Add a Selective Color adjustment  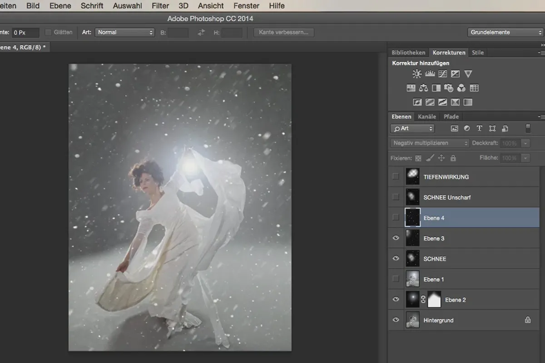455,102
